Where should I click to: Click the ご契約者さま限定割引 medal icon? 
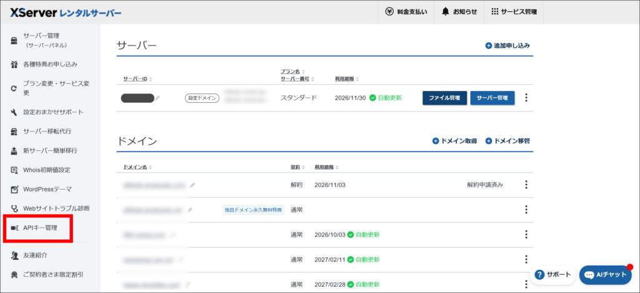[x=14, y=275]
